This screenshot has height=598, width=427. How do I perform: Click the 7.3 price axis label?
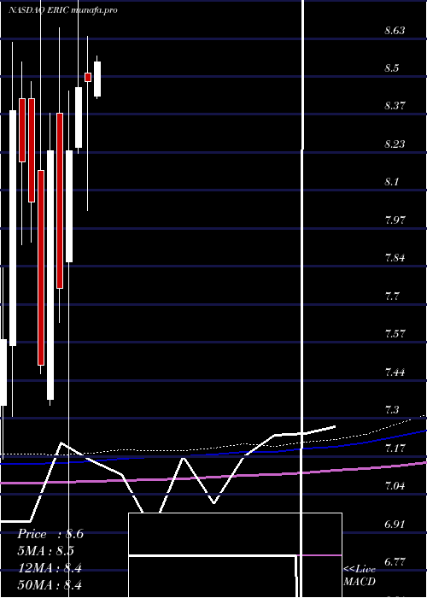click(x=391, y=409)
